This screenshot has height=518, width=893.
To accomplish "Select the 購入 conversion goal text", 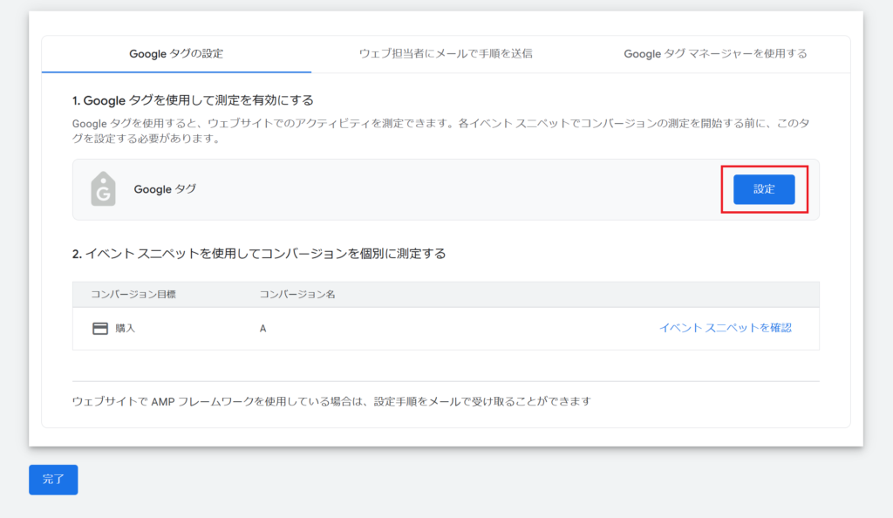I will coord(126,329).
